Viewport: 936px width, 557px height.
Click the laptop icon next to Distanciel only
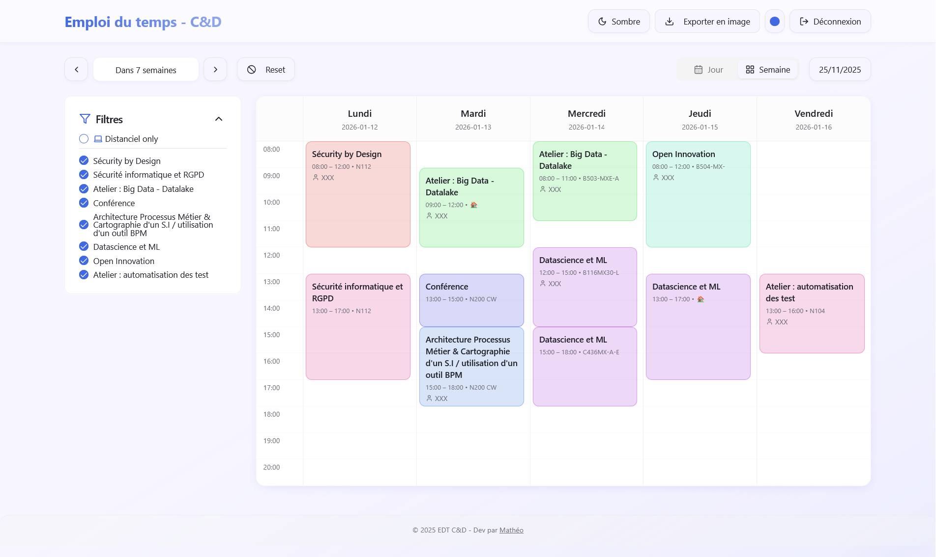98,139
